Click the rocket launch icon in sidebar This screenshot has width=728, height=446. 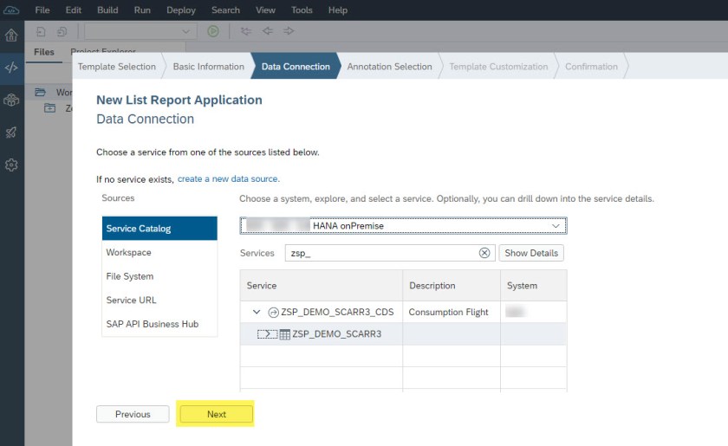11,133
